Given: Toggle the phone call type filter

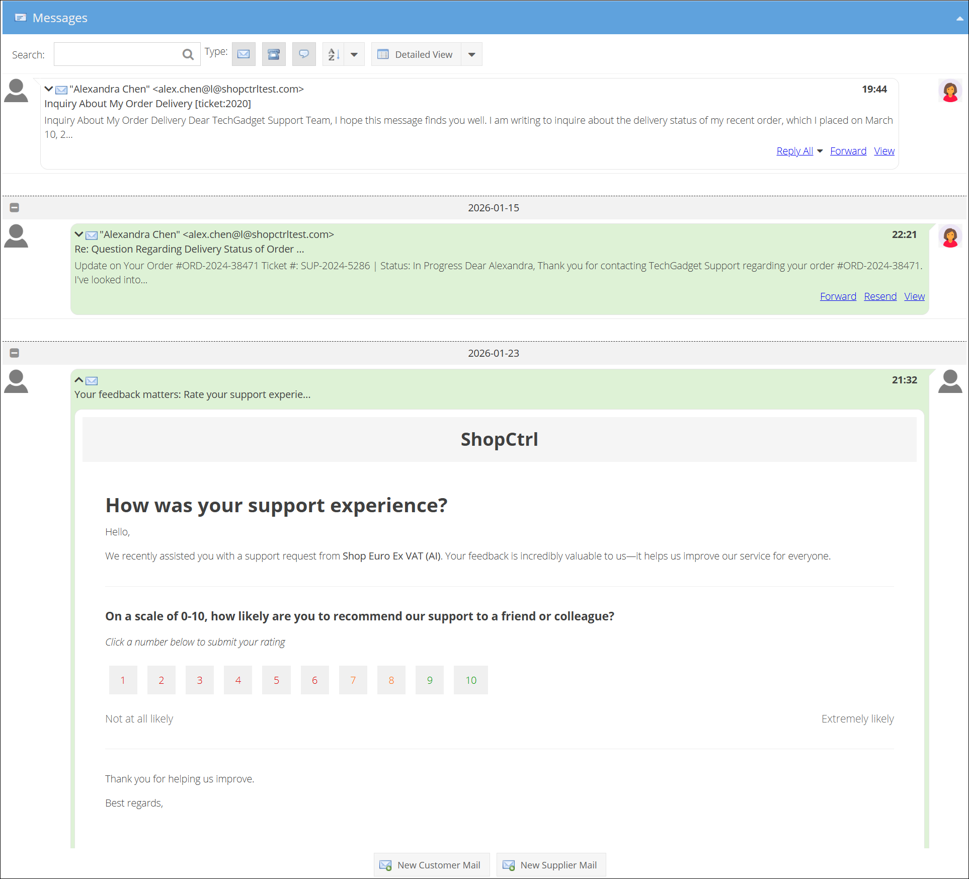Looking at the screenshot, I should [274, 54].
